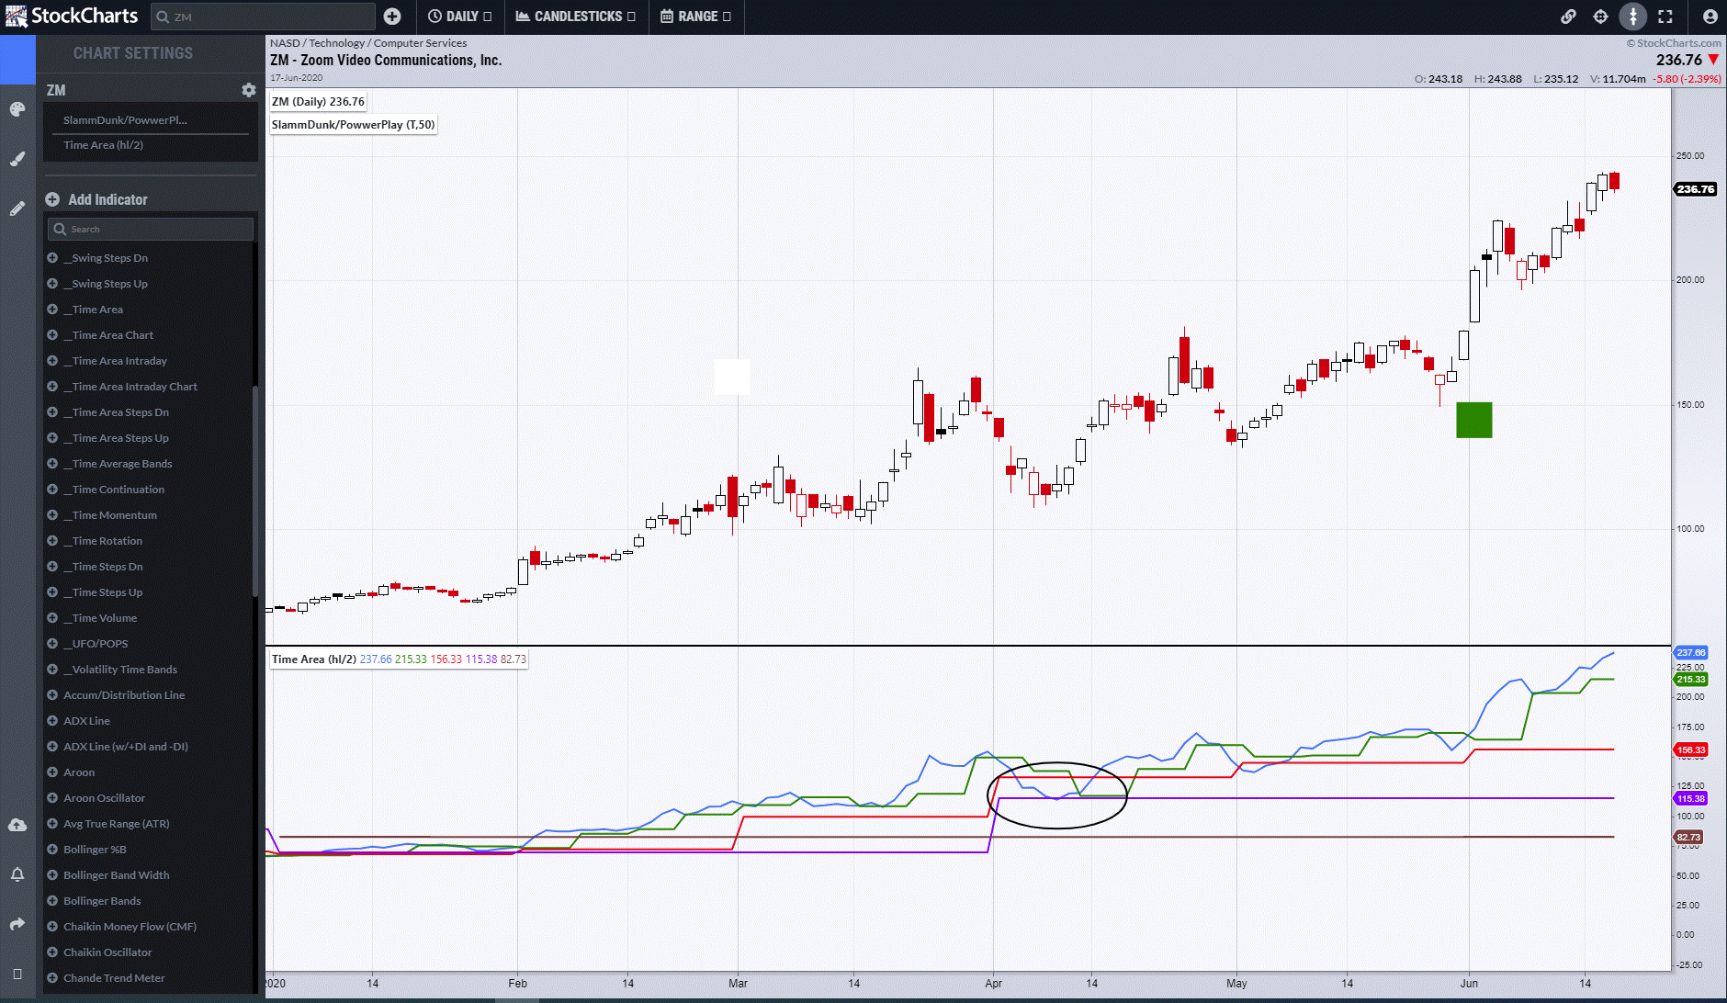This screenshot has width=1727, height=1003.
Task: Click the cloud upload save icon
Action: [17, 825]
